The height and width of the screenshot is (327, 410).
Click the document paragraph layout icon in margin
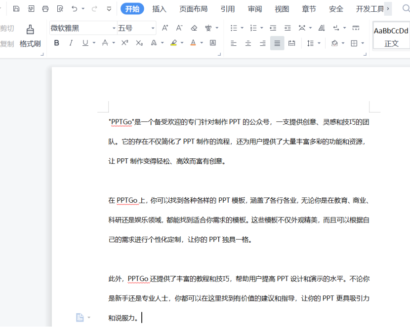click(80, 317)
